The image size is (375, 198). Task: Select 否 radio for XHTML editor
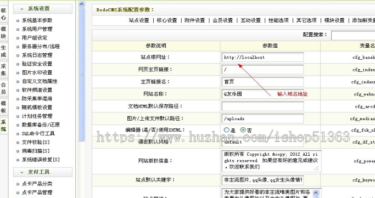tap(243, 130)
